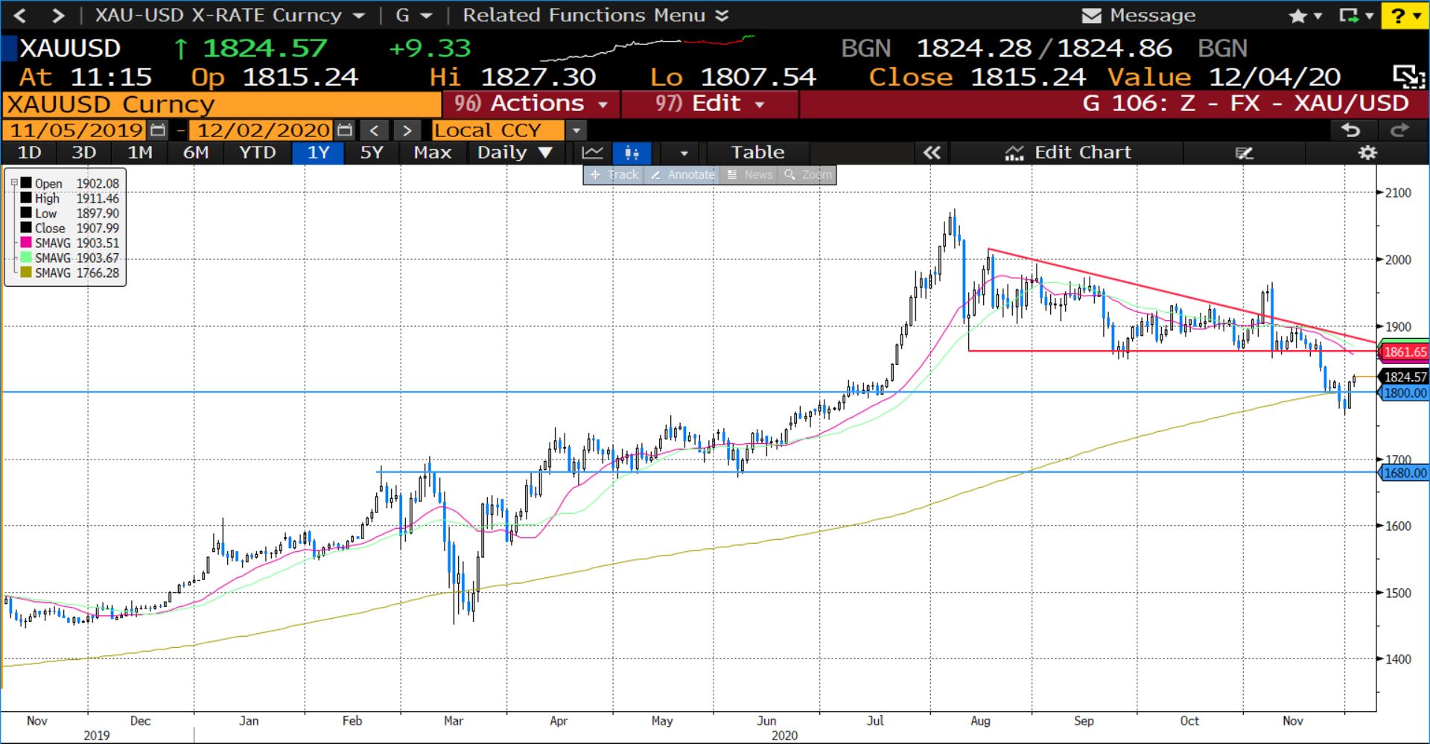1430x744 pixels.
Task: Open the 96) Actions dropdown
Action: (530, 104)
